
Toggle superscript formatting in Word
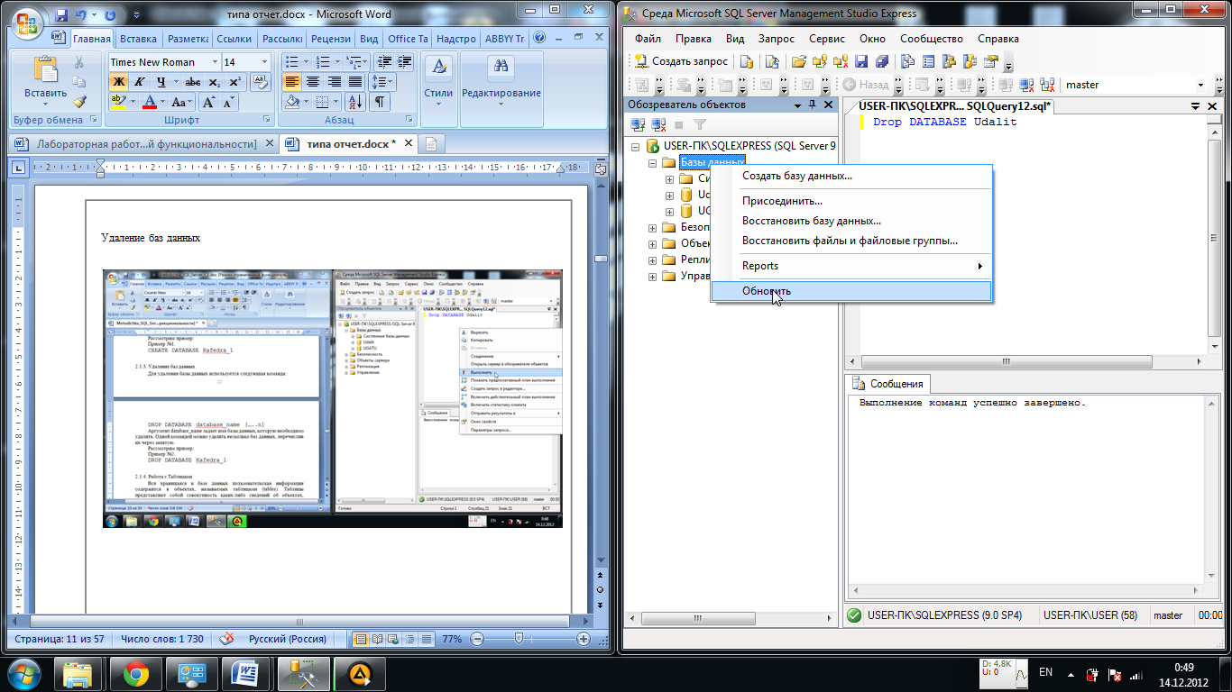235,82
